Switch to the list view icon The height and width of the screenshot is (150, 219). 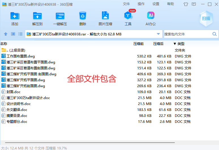(20, 34)
